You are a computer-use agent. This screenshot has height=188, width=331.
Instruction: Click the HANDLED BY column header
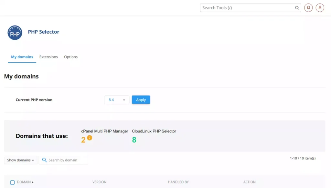click(x=178, y=182)
